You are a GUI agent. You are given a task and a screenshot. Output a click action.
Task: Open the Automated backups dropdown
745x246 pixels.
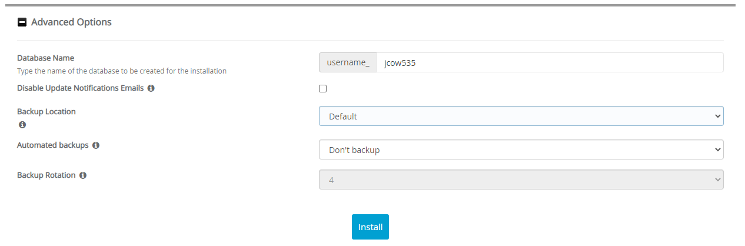521,150
